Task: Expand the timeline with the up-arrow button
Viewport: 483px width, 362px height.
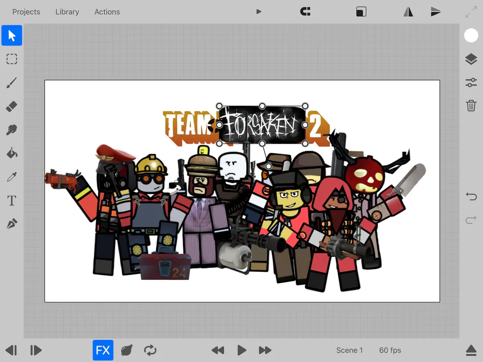Action: tap(471, 350)
